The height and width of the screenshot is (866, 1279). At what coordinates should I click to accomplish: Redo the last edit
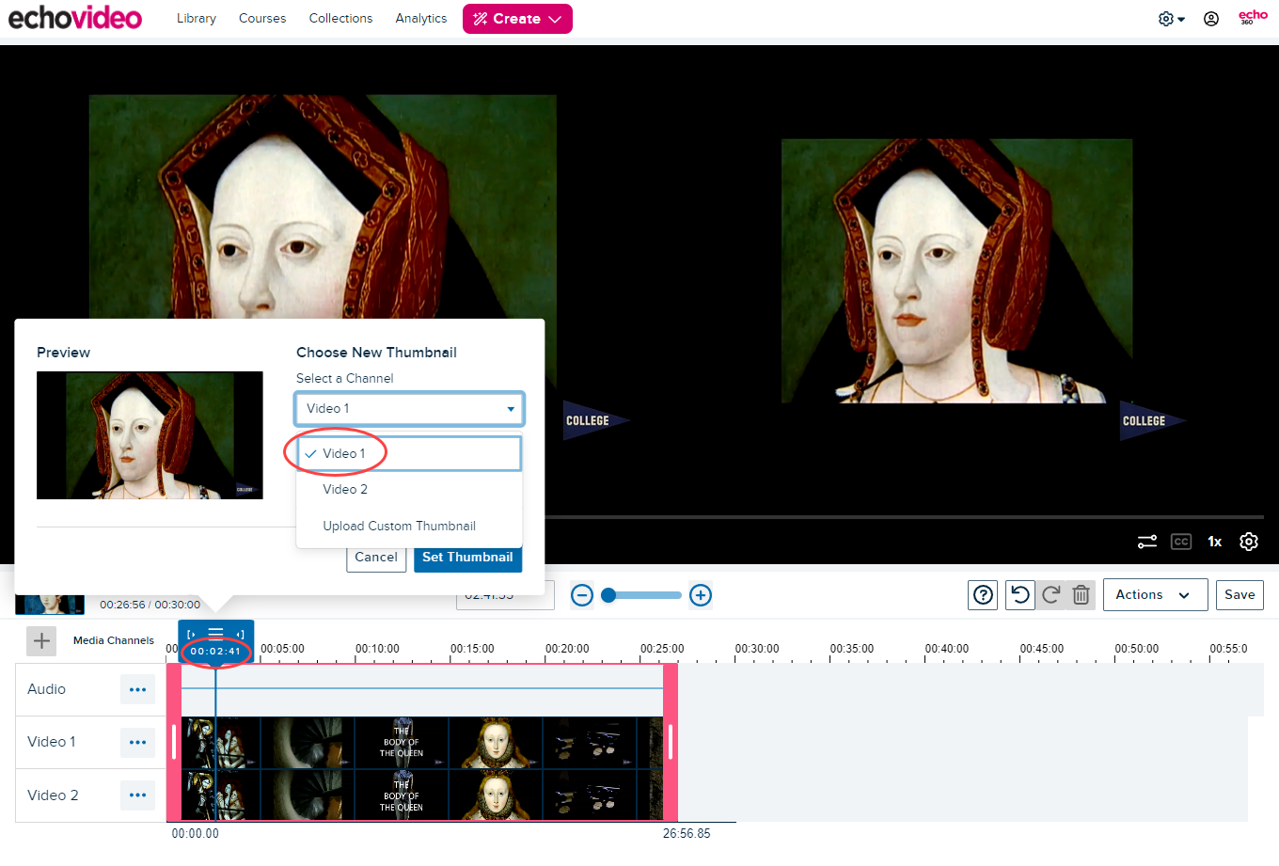click(1050, 594)
